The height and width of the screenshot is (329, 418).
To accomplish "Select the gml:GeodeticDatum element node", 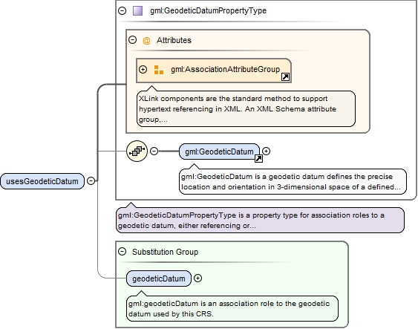I will pyautogui.click(x=219, y=152).
